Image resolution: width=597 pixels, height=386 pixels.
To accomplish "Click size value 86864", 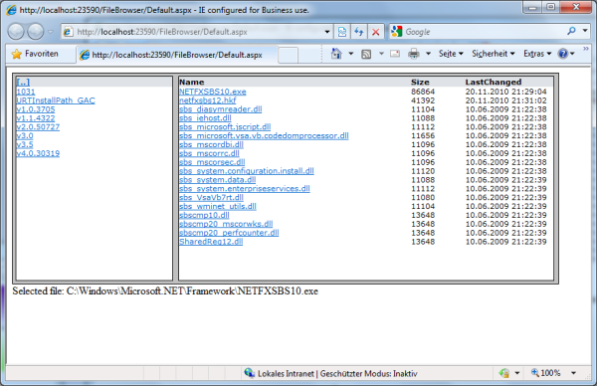I will 423,92.
